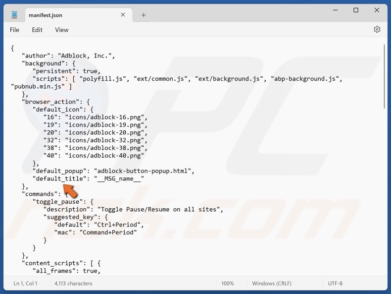Click the 100% zoom status entry
Image resolution: width=391 pixels, height=294 pixels.
click(x=228, y=283)
